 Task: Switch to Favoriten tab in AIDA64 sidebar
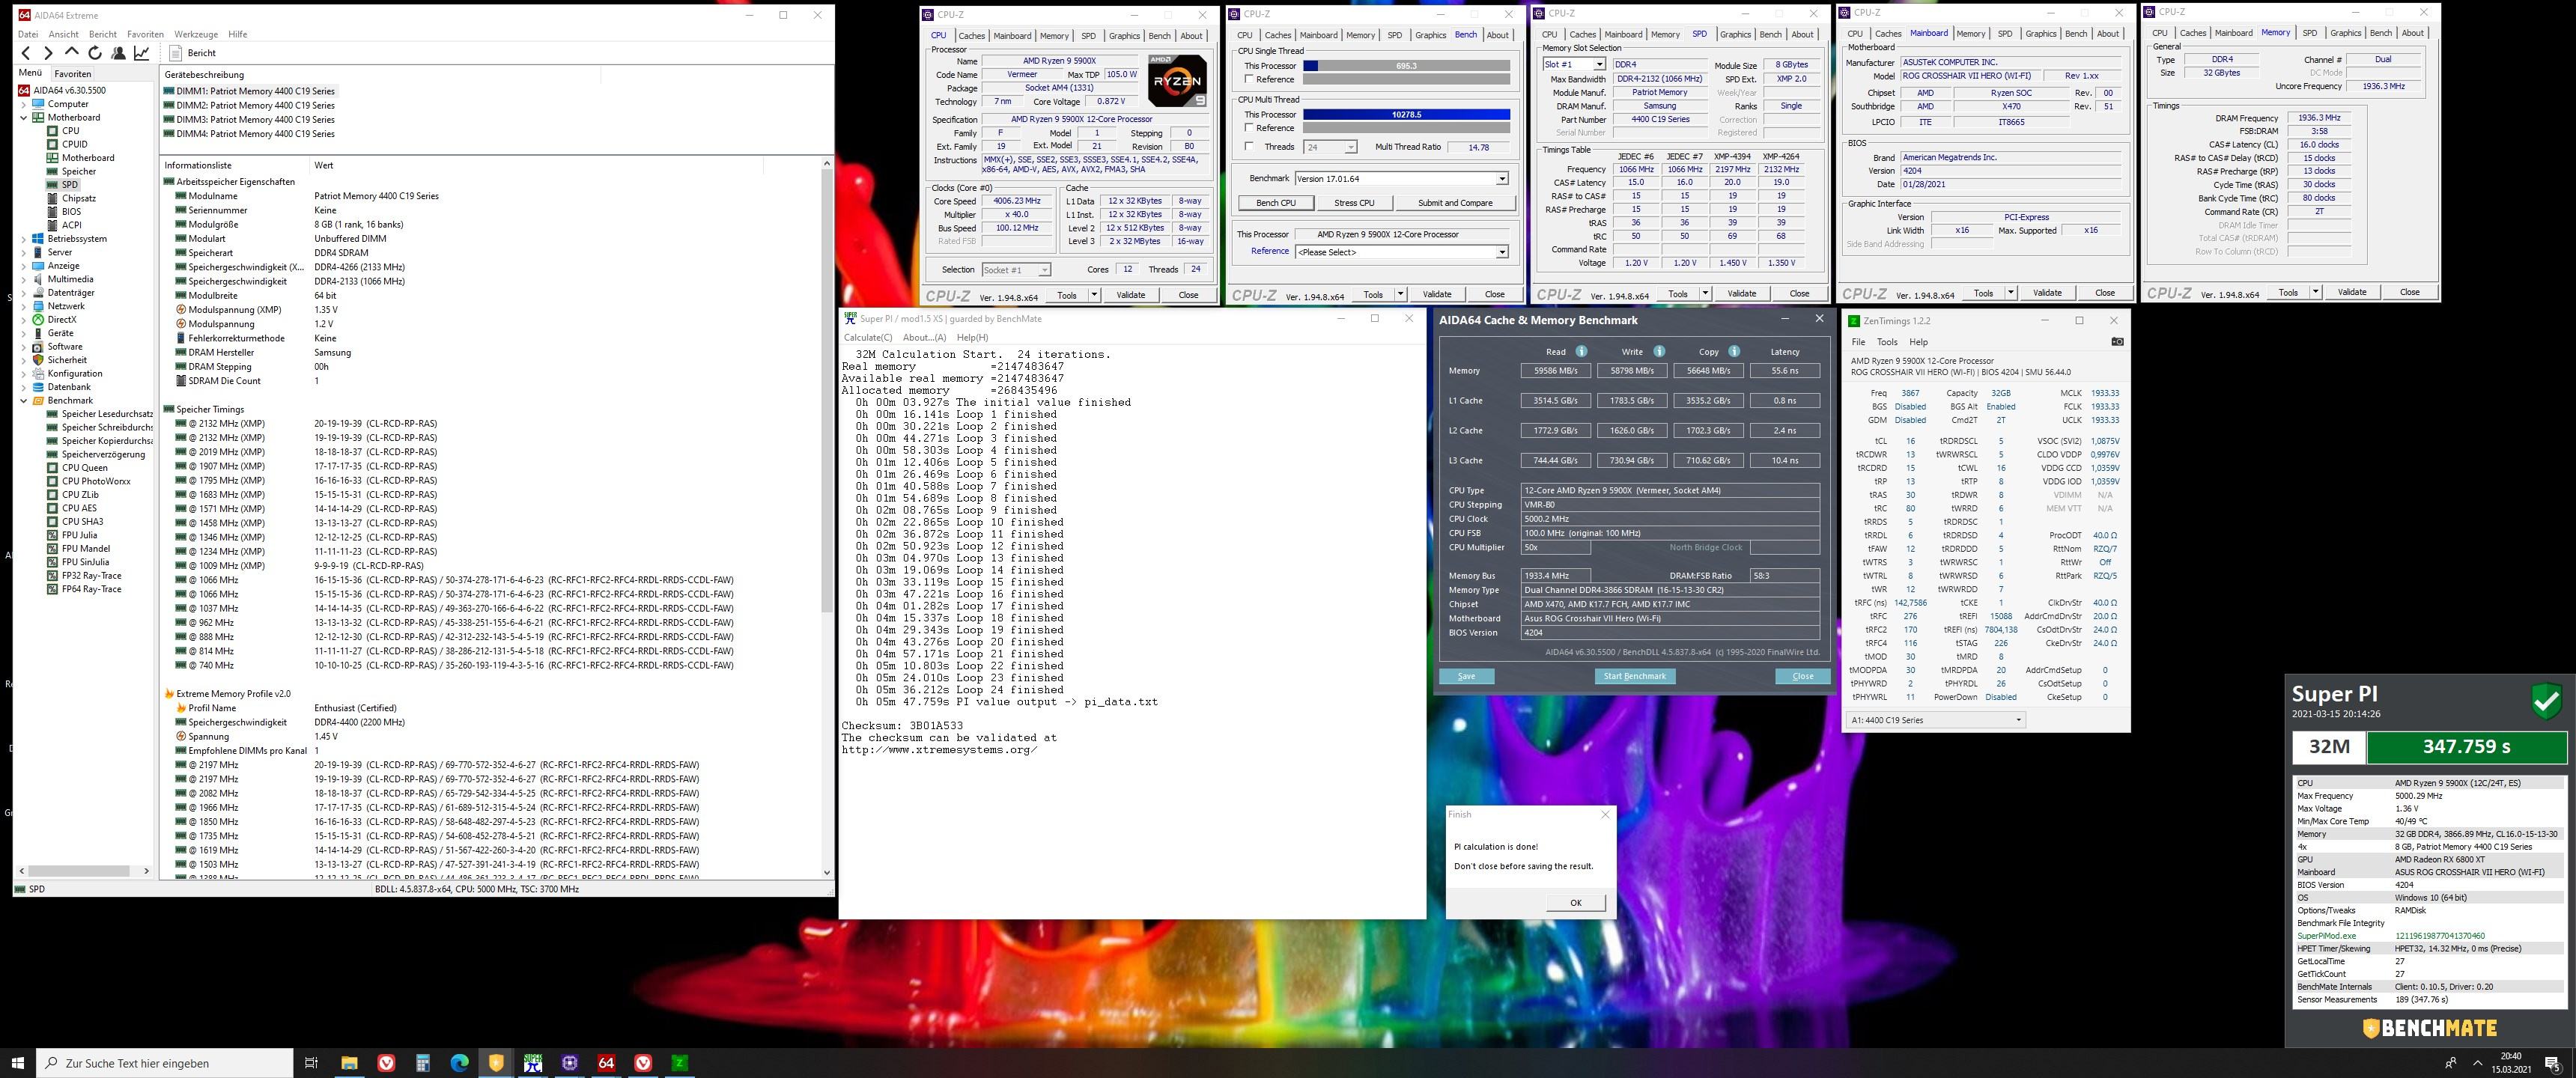73,73
